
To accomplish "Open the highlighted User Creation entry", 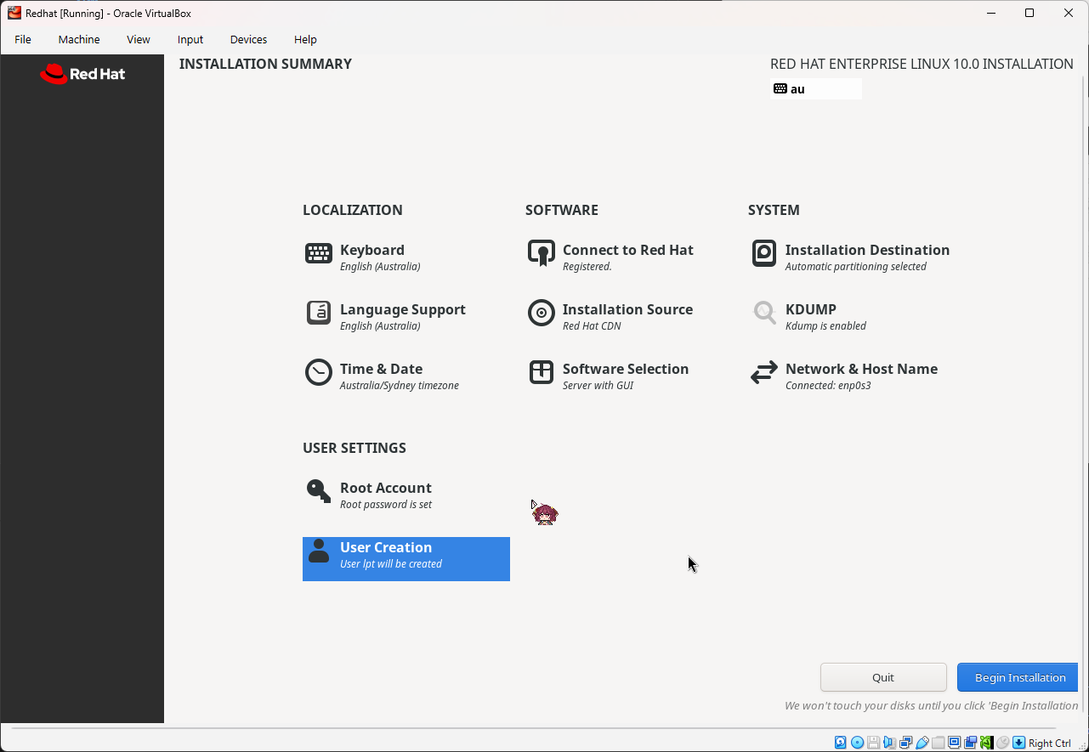I will click(x=406, y=558).
